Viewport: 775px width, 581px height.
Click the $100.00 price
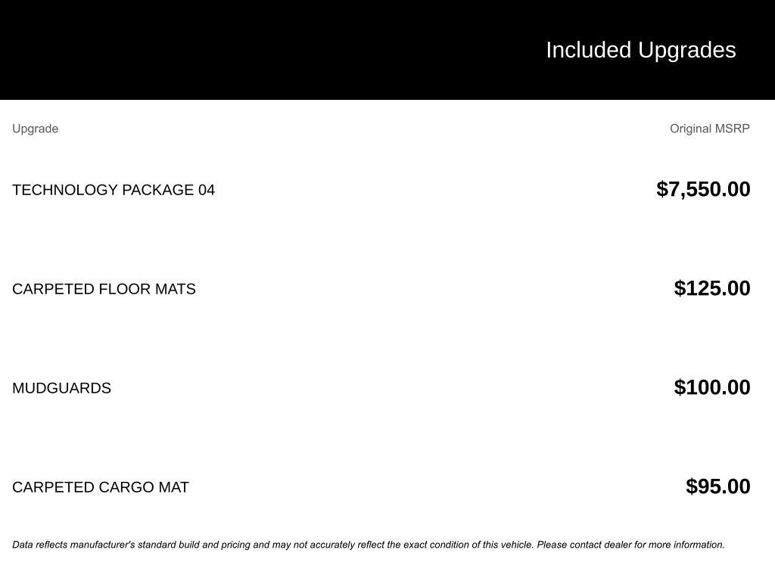(x=711, y=387)
